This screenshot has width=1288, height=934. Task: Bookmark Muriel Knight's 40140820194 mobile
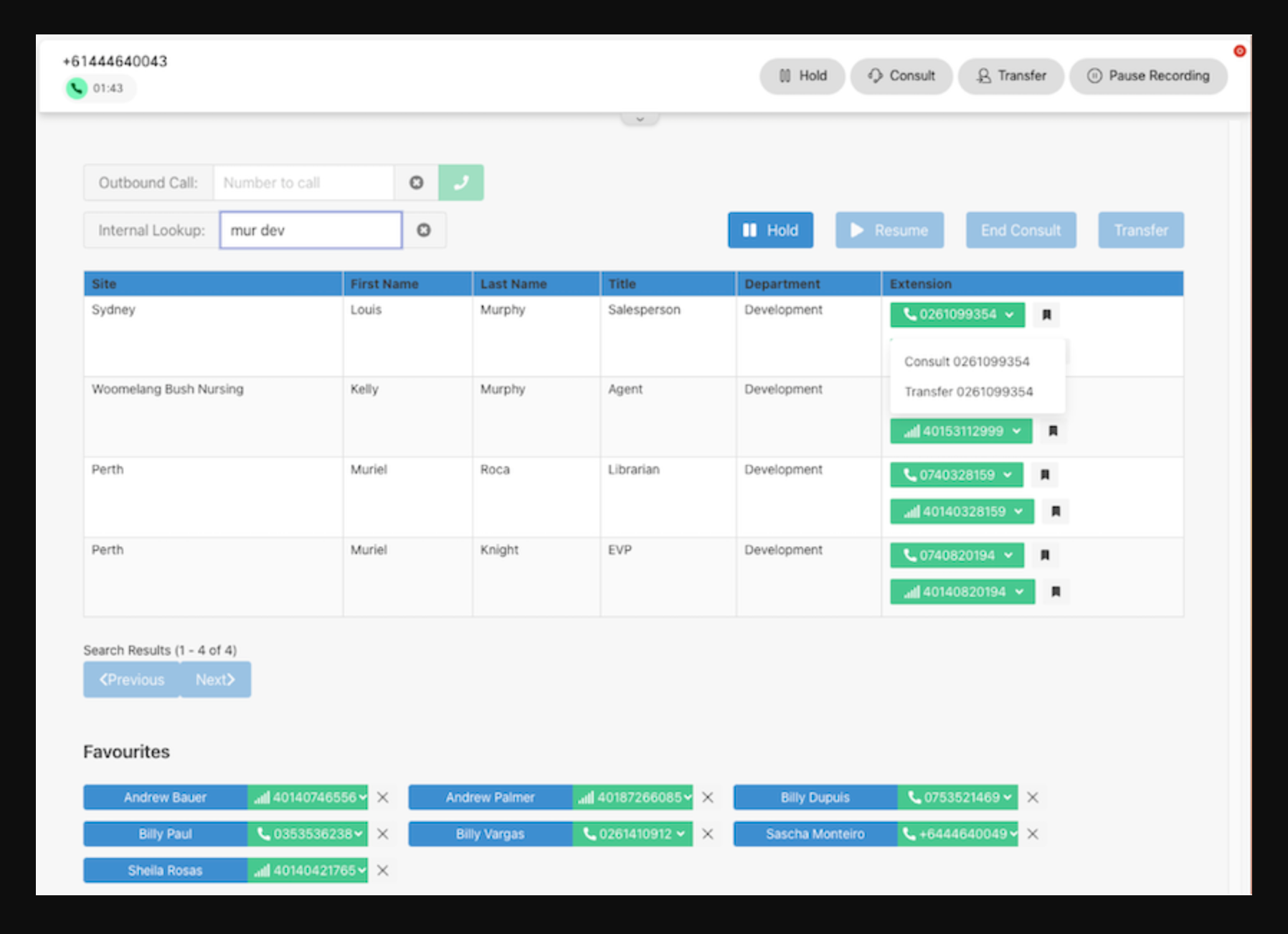click(x=1056, y=592)
